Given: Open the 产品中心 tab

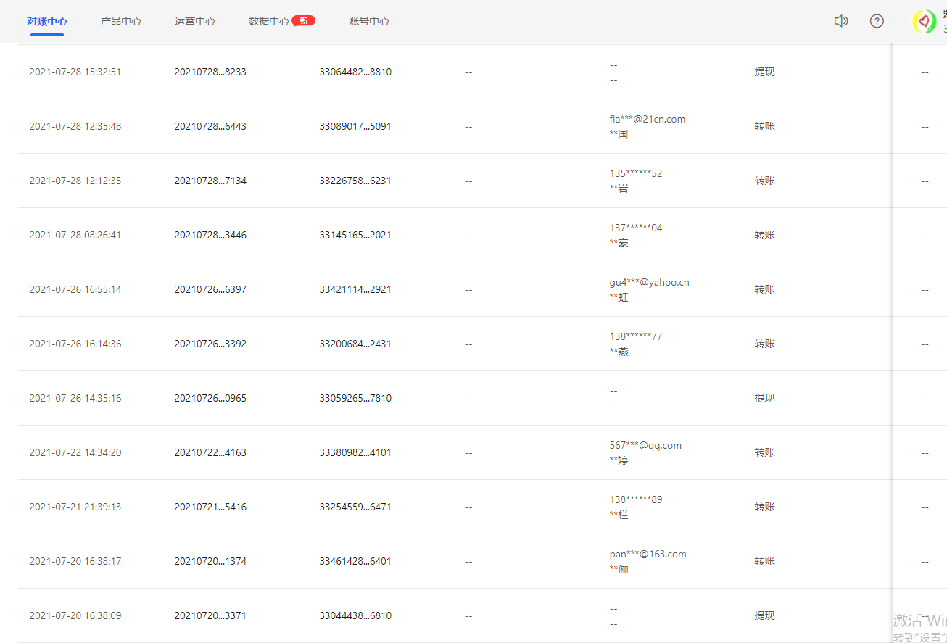Looking at the screenshot, I should [121, 21].
